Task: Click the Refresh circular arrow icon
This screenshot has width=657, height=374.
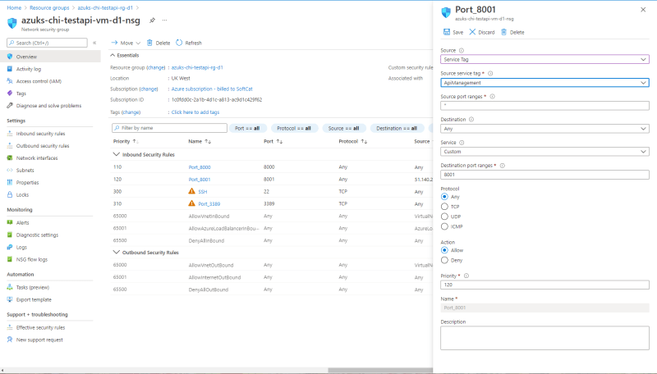Action: pyautogui.click(x=179, y=43)
